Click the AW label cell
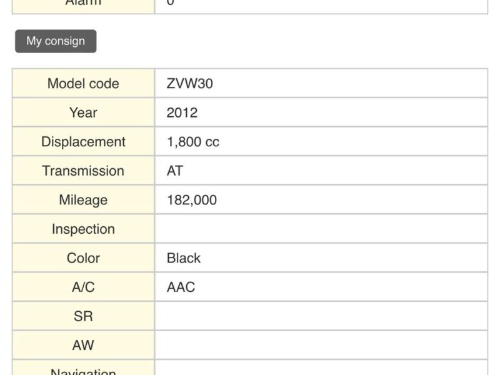500x375 pixels. click(83, 345)
